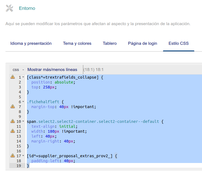Select the Tablero tab
This screenshot has width=202, height=175.
110,43
